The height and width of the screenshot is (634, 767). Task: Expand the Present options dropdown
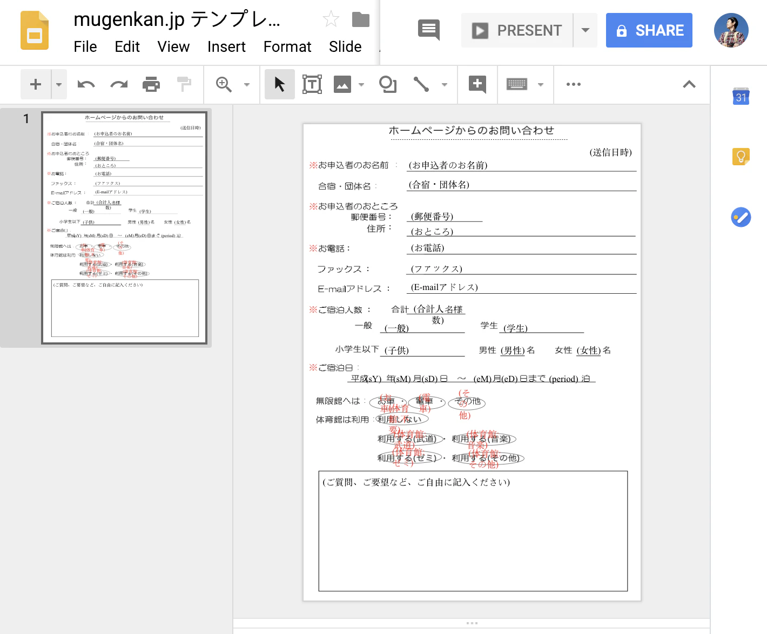tap(586, 30)
